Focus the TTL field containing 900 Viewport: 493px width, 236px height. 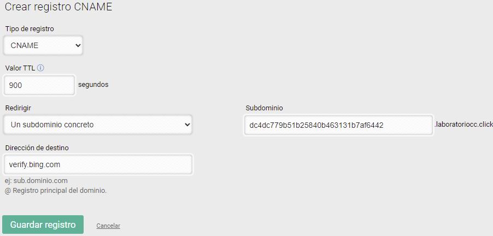pos(39,85)
